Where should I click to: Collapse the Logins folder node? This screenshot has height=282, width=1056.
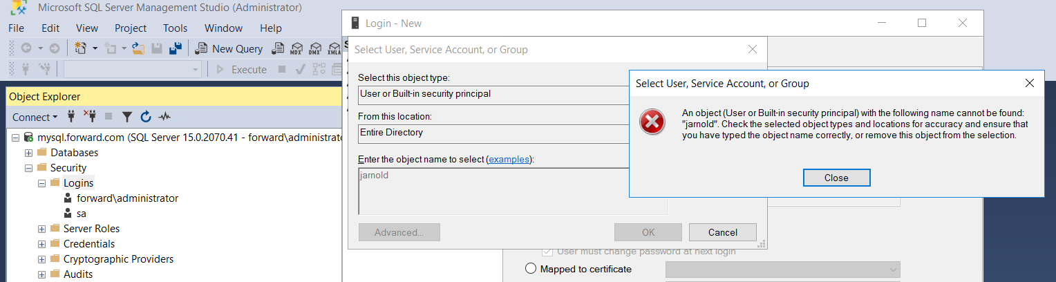click(x=41, y=183)
